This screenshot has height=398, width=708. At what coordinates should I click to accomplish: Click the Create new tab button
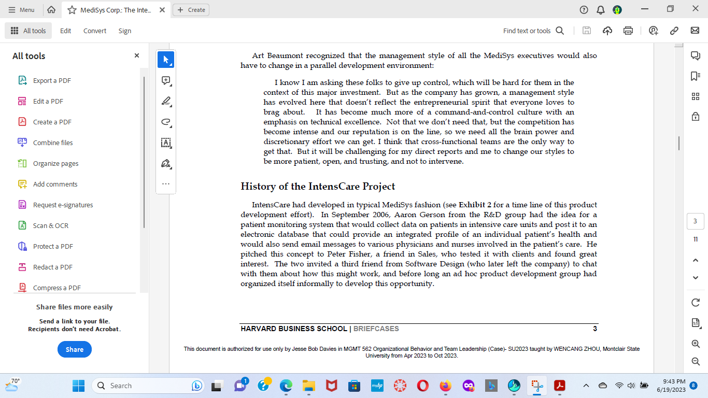(x=191, y=10)
